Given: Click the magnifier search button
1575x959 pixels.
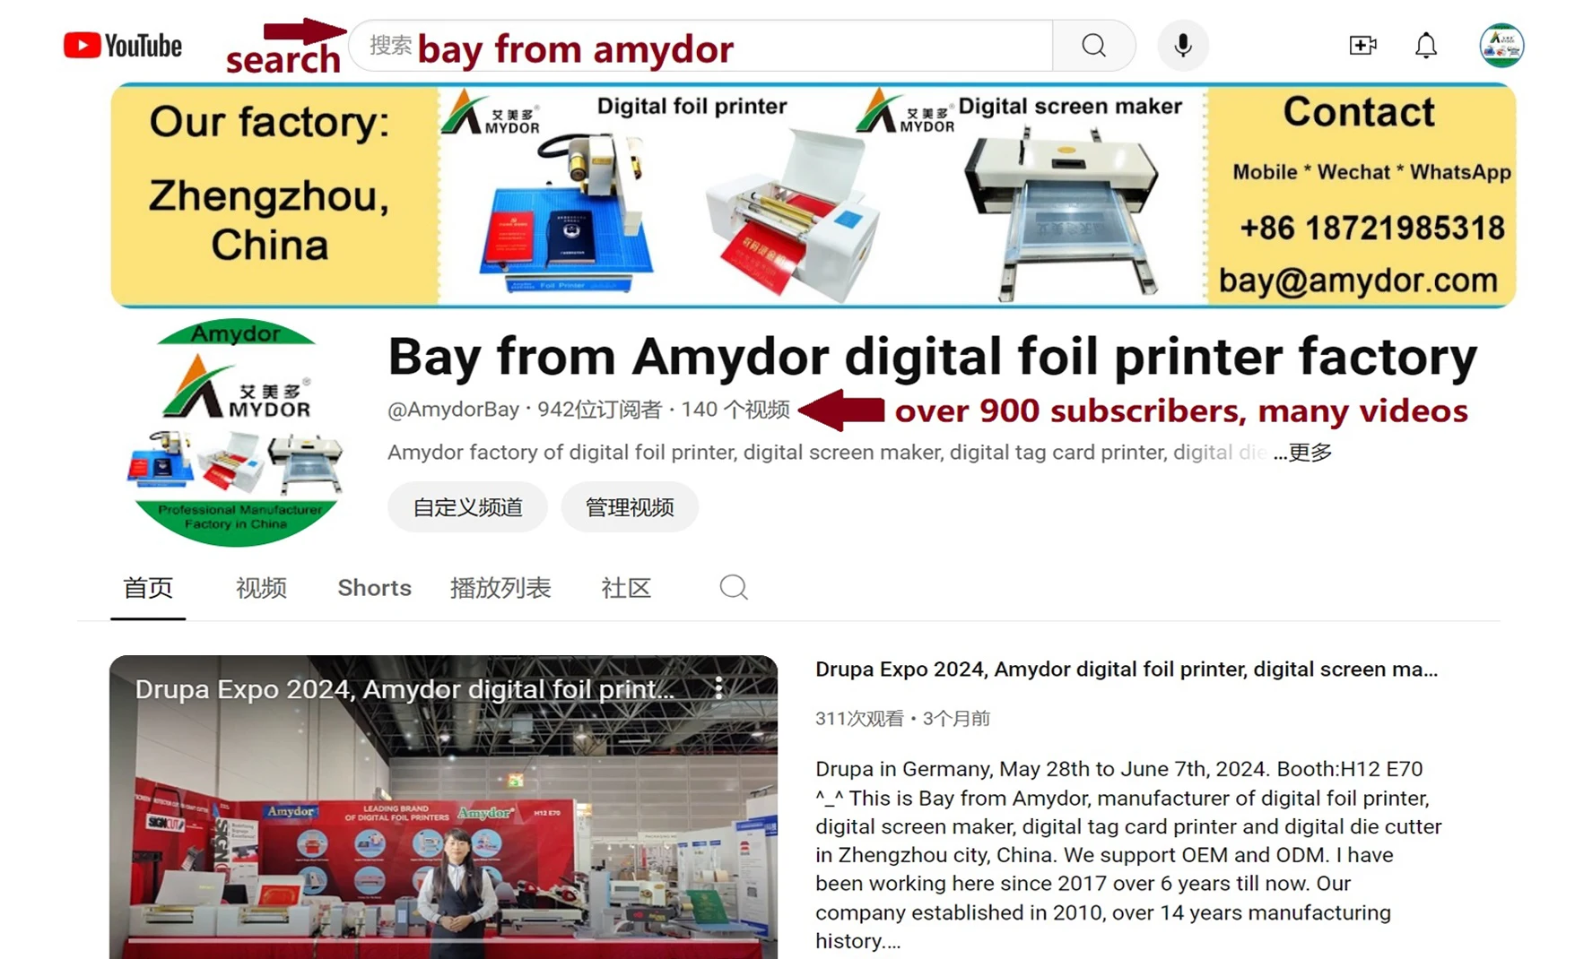Looking at the screenshot, I should (1093, 45).
